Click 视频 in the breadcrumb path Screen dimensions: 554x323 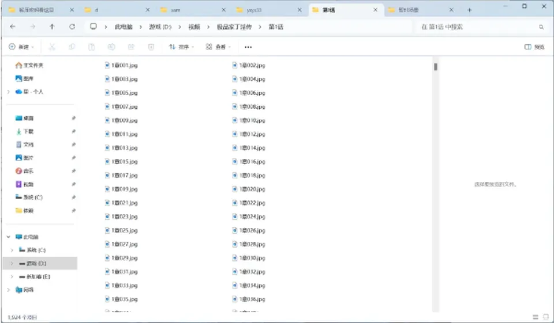click(x=194, y=27)
